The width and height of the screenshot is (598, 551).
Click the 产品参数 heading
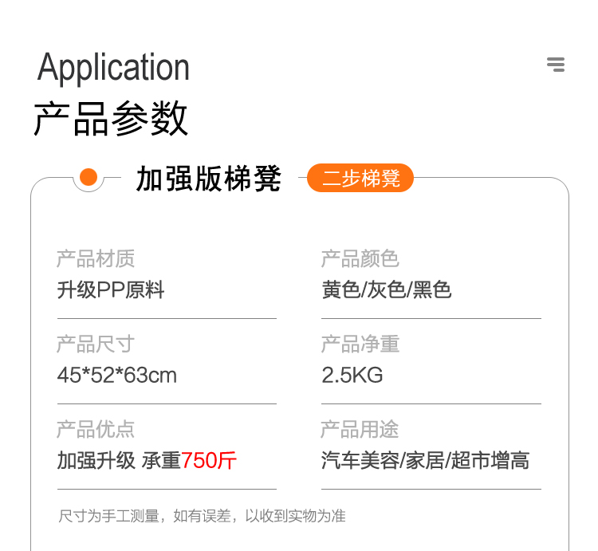point(111,119)
